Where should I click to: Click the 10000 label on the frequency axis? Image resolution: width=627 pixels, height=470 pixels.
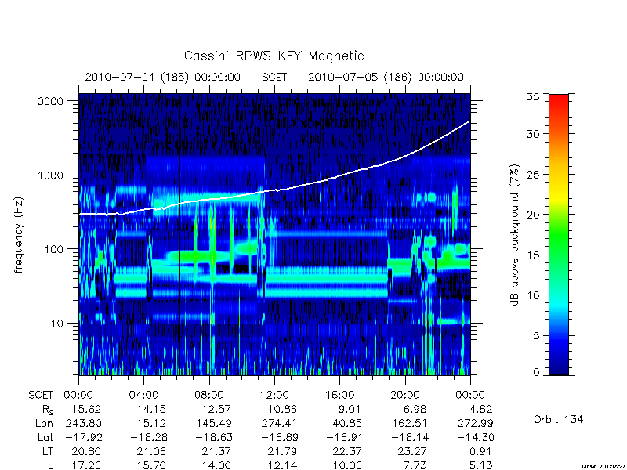47,101
